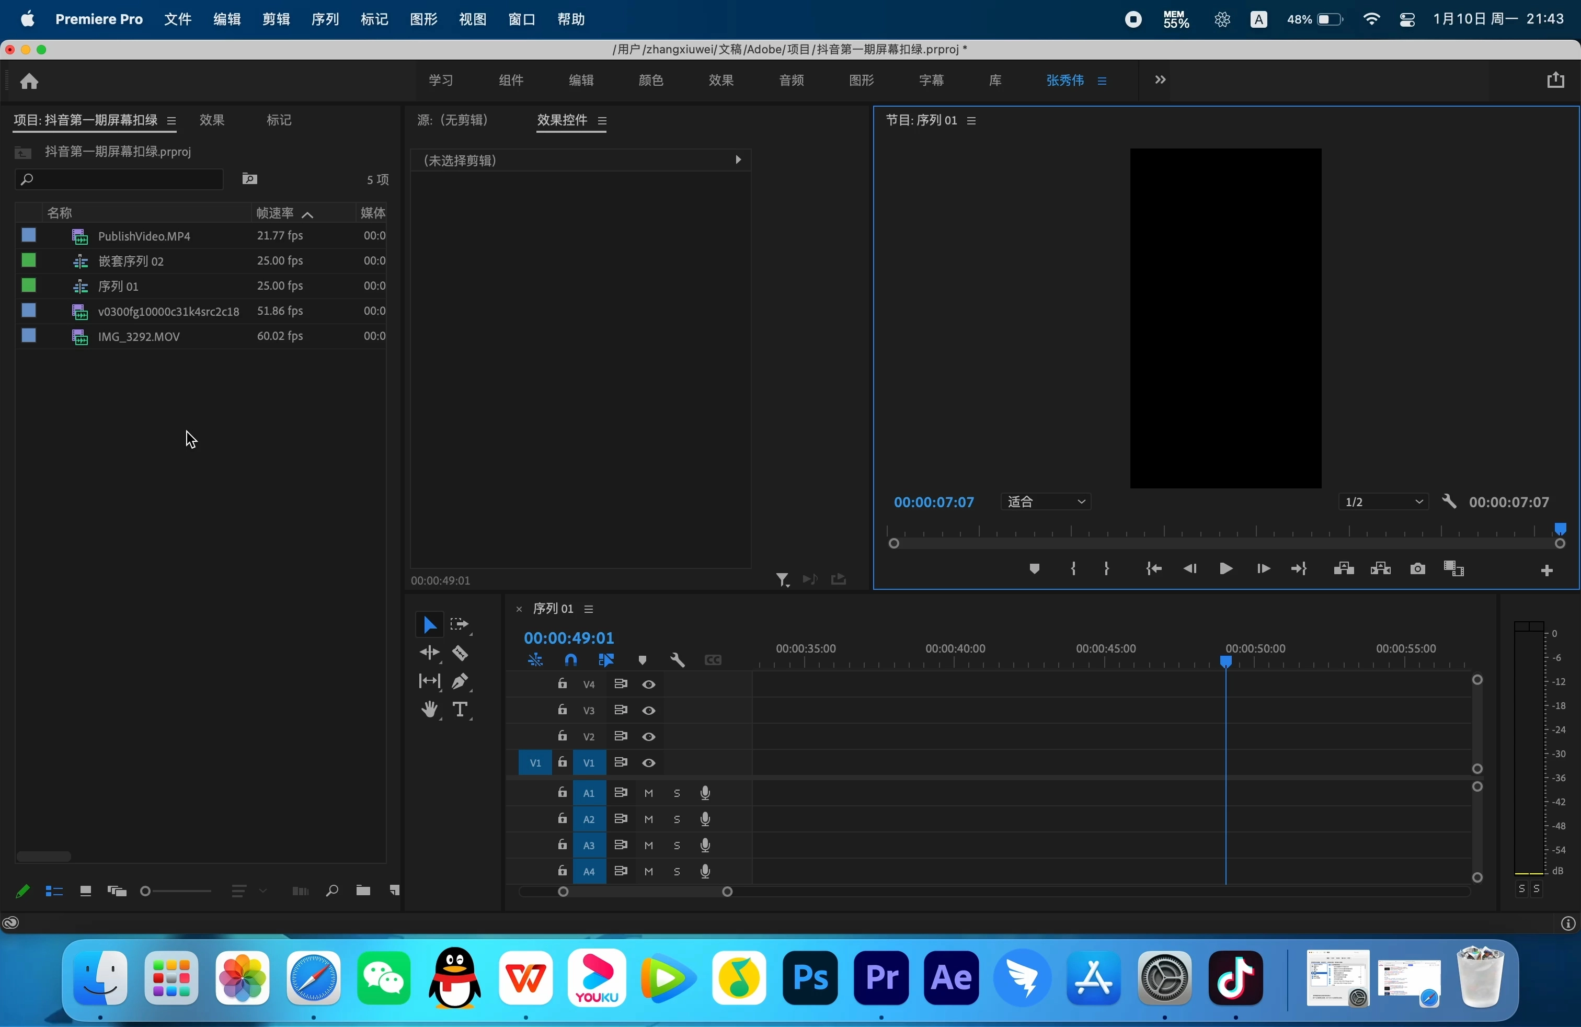
Task: Toggle Snap in timeline magnet
Action: 570,660
